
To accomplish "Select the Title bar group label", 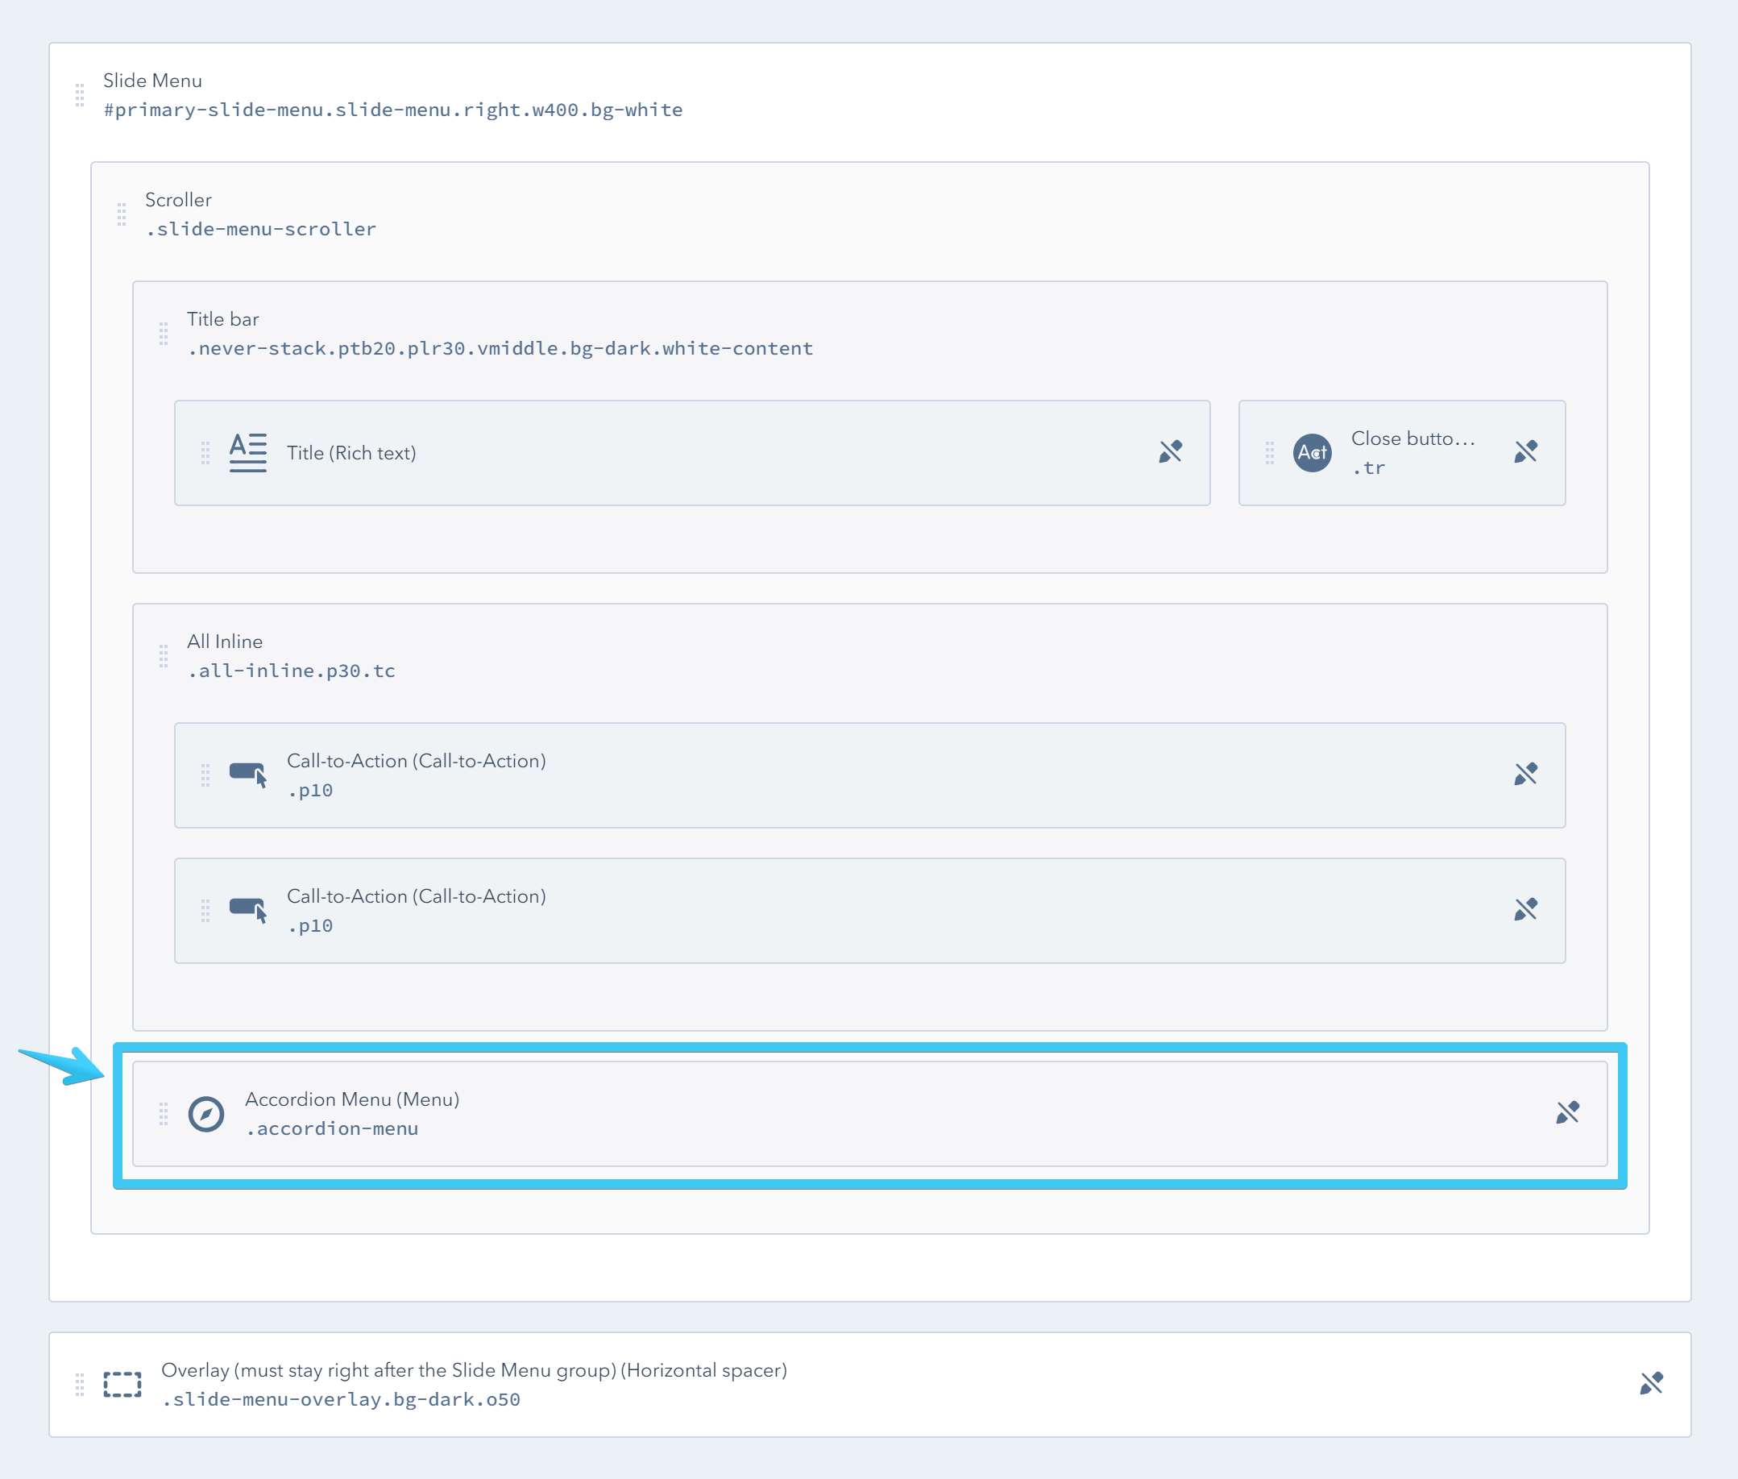I will 223,319.
